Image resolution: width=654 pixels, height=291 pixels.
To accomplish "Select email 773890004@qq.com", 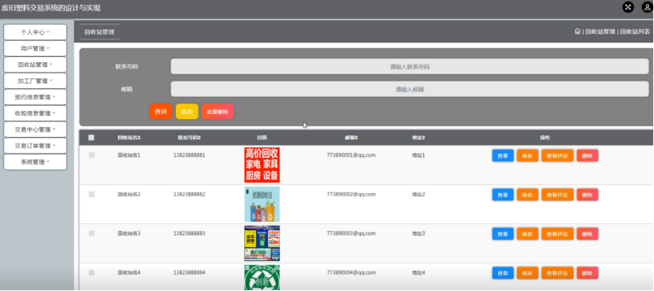I will [351, 273].
